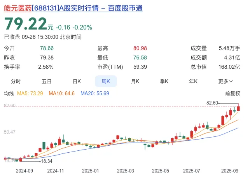Toggle the MA5 moving average label
Screen dimensions: 250x176
click(x=30, y=93)
